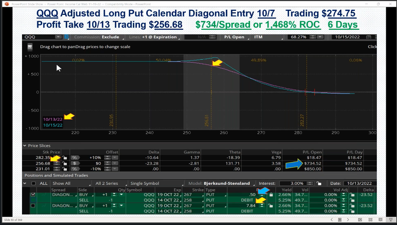Adjust the N/A stepper in top toolbar
397x225 pixels.
(212, 37)
